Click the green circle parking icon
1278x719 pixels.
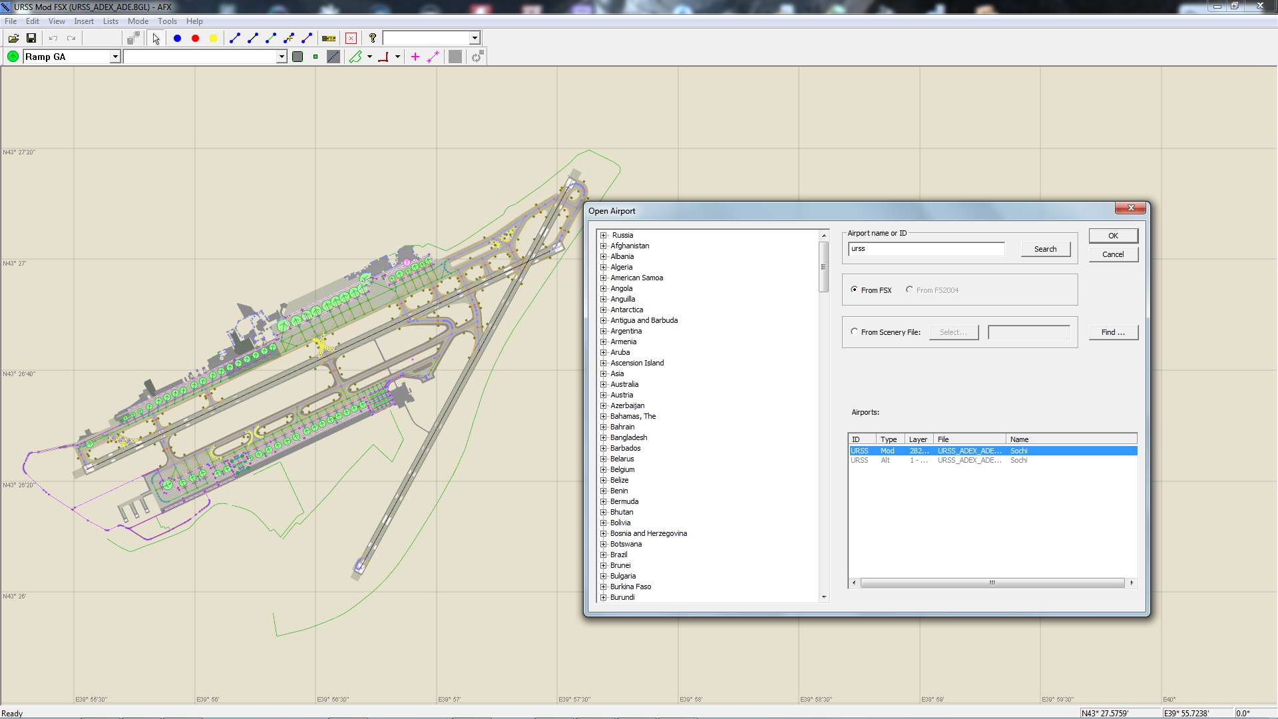click(x=13, y=57)
